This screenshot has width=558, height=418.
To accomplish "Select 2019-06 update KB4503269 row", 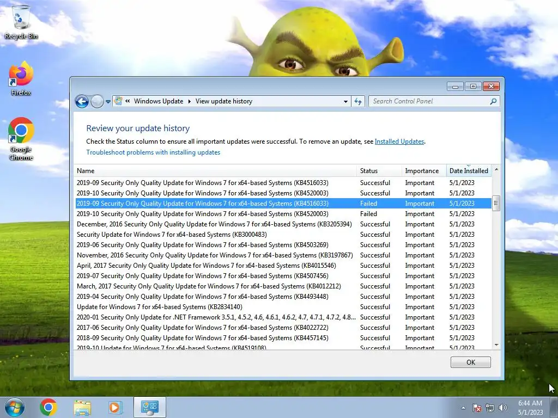I will 283,244.
